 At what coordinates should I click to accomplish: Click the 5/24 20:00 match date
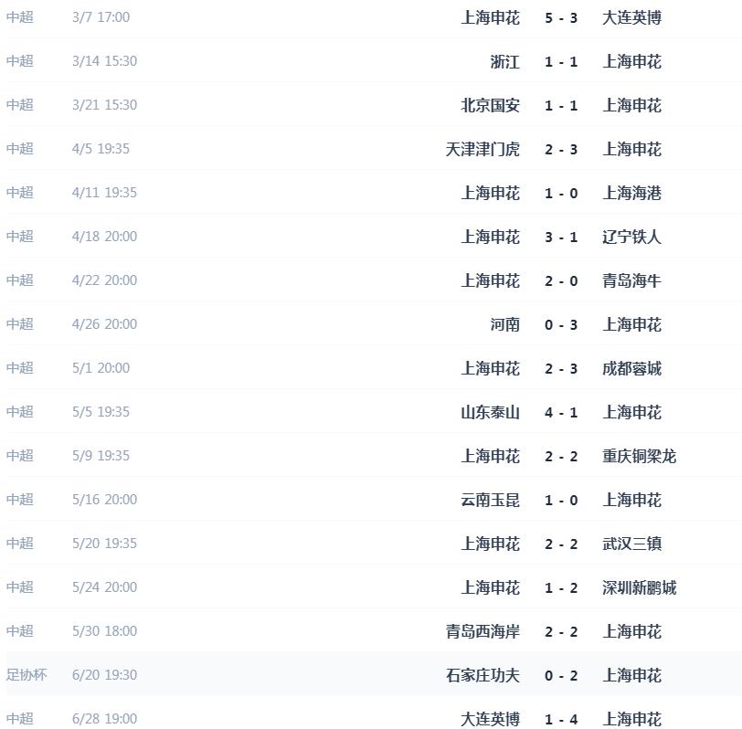tap(104, 587)
